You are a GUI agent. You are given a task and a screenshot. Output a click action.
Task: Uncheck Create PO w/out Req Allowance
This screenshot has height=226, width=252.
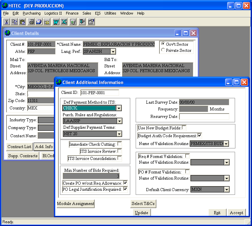click(125, 183)
